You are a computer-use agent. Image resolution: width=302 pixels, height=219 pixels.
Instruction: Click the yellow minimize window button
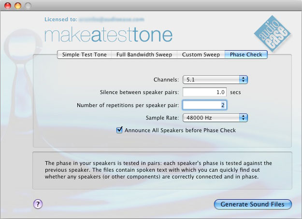[18, 6]
